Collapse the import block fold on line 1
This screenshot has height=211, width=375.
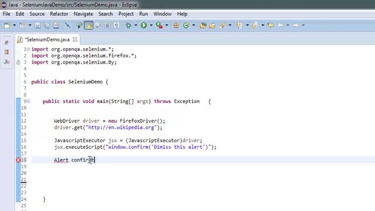29,49
